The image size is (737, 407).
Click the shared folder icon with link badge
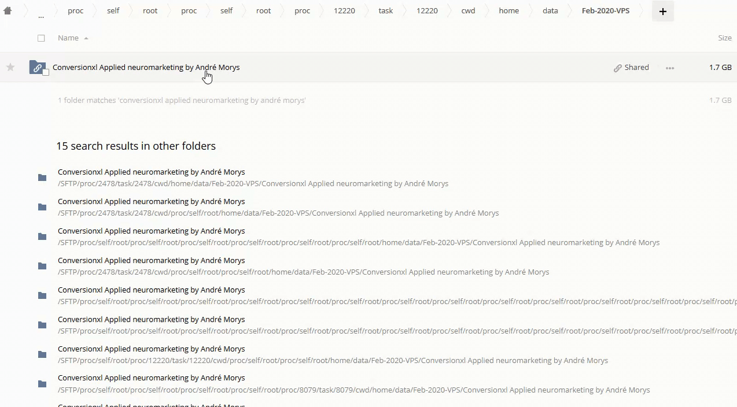37,68
